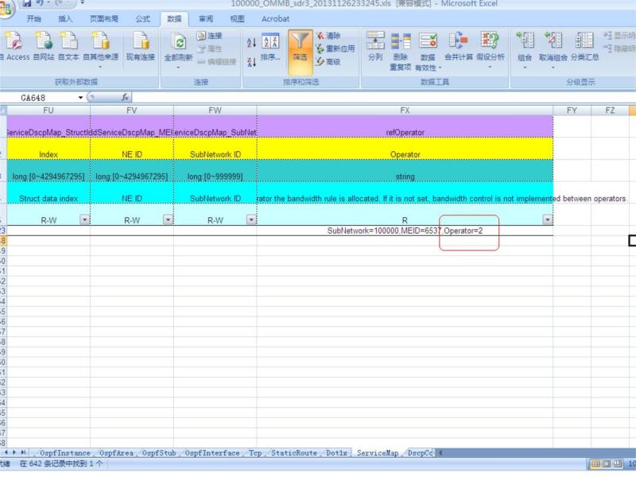Viewport: 636px width, 477px height.
Task: Click Refresh All (全部刷新) button
Action: 178,48
